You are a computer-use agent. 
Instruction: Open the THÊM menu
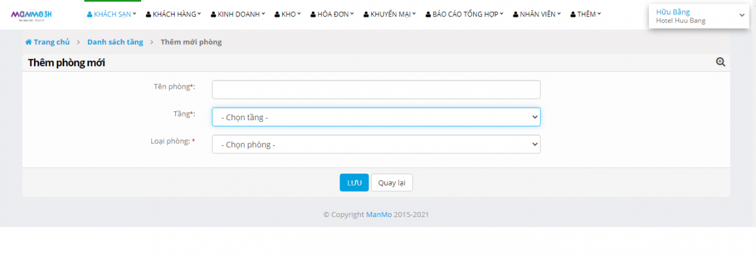click(585, 14)
